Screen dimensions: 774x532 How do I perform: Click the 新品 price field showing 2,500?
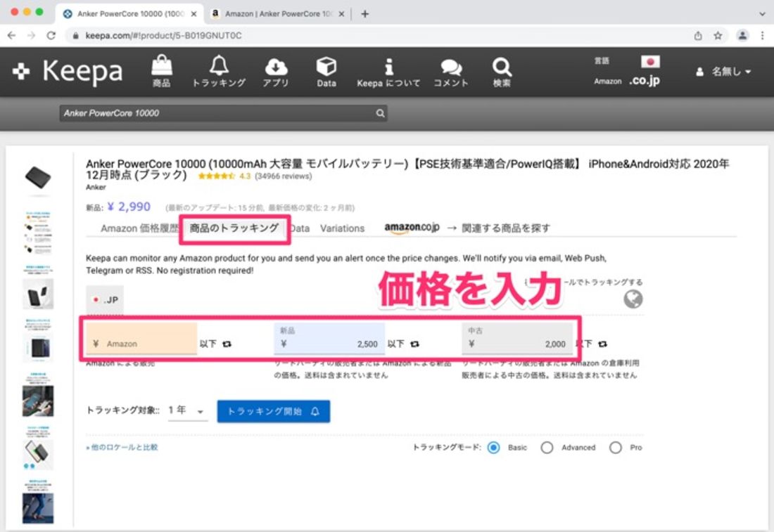point(329,338)
